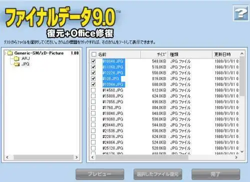Click the 804.0KB size cell
250x182 pixels.
point(159,107)
